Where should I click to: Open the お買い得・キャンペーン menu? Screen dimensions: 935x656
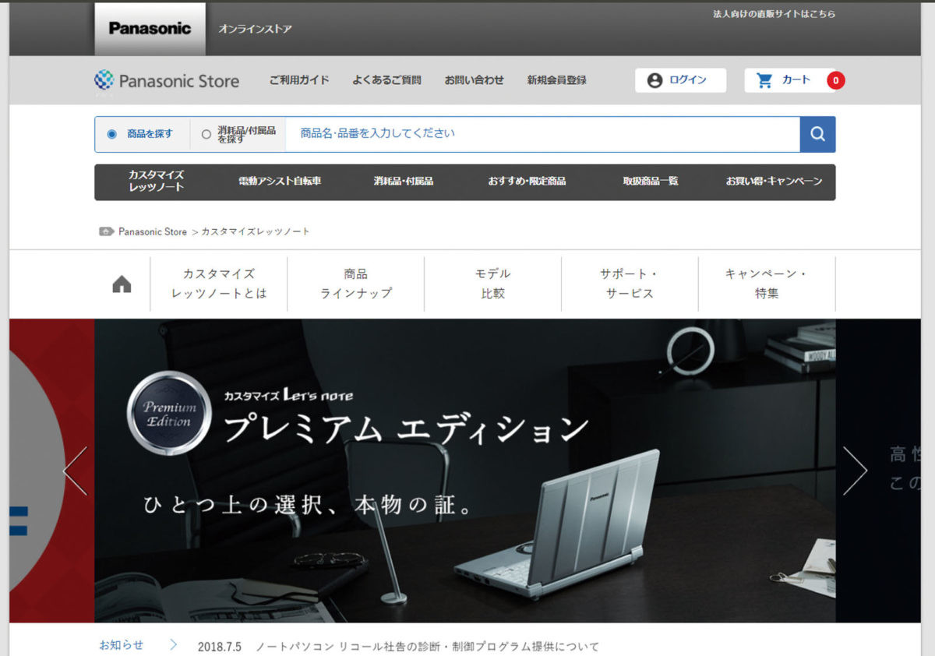tap(774, 182)
